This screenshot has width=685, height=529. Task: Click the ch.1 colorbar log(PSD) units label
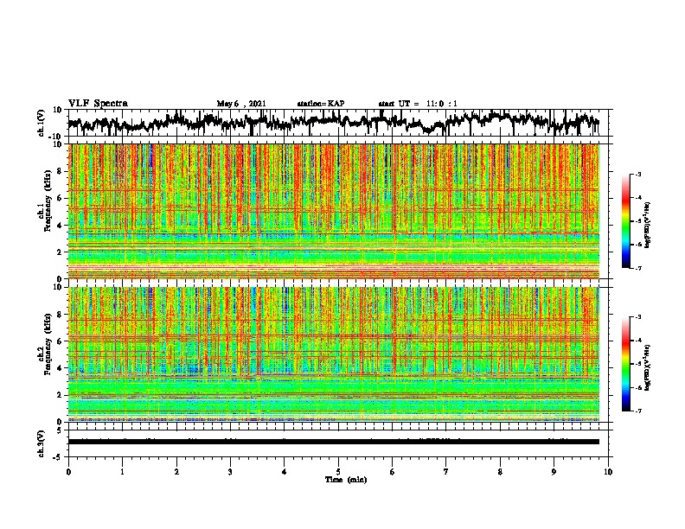point(648,225)
